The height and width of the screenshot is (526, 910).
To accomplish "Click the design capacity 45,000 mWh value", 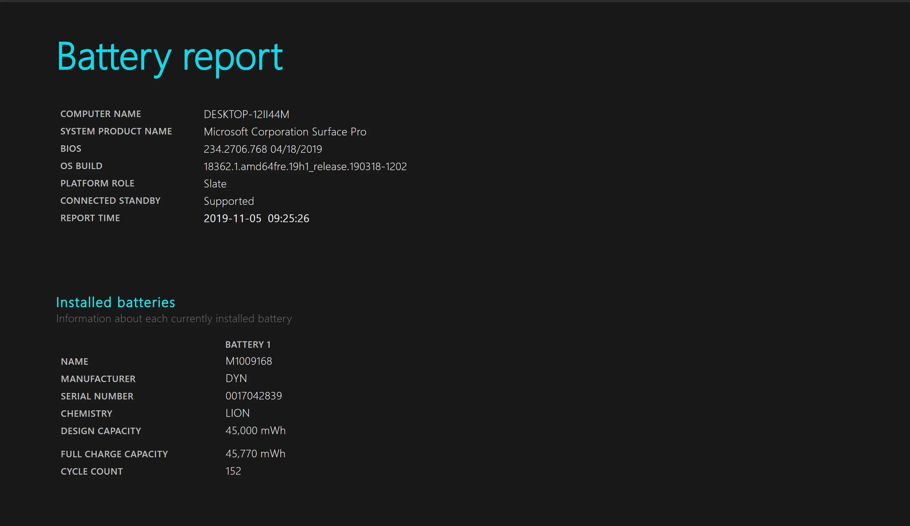I will click(x=255, y=430).
